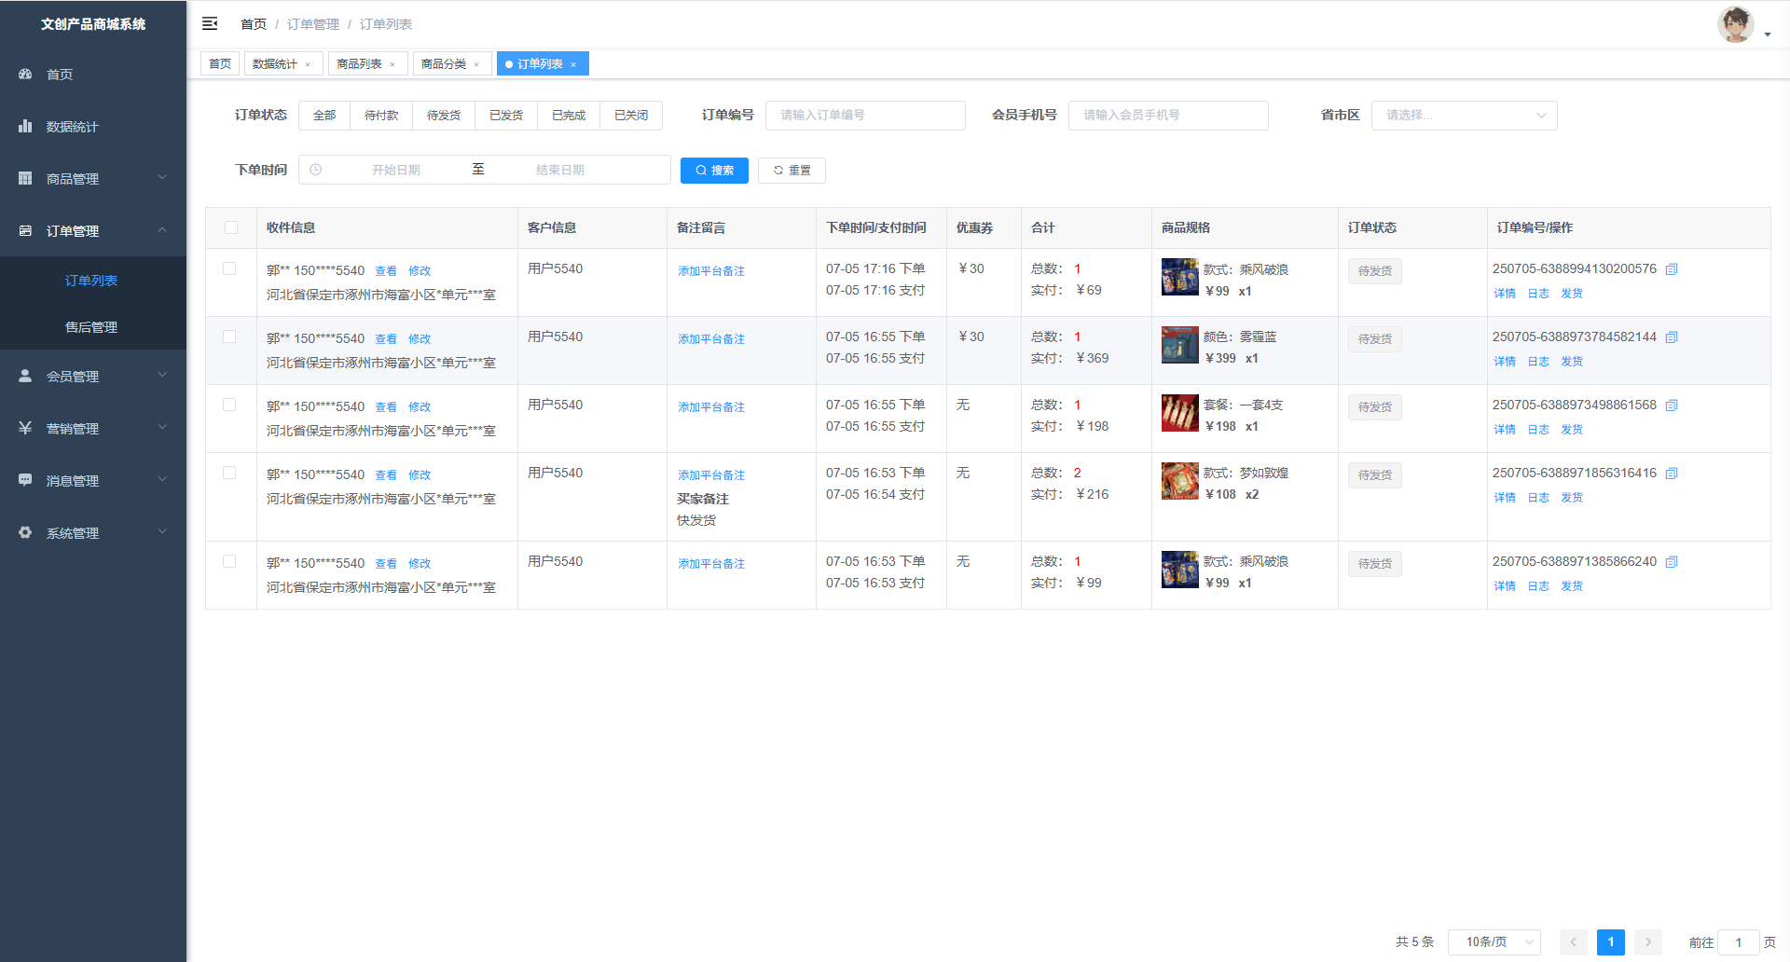Click the clock icon in 下单时间 field

coord(316,170)
